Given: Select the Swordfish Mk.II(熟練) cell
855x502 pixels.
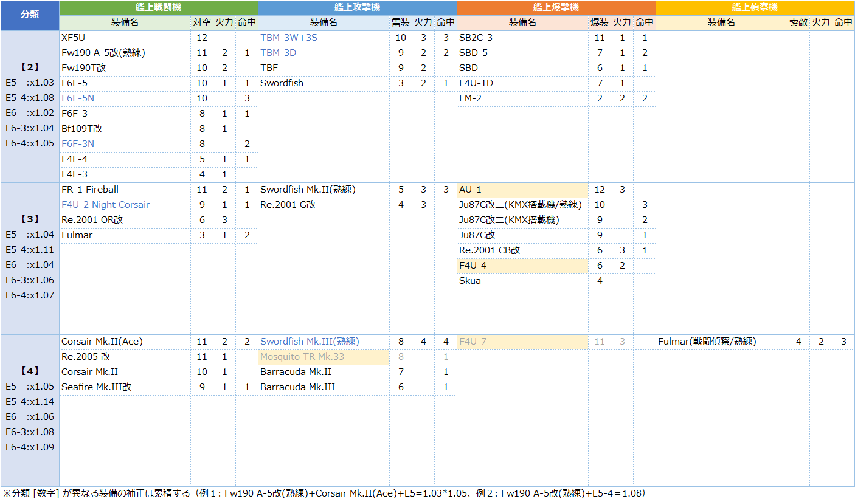Looking at the screenshot, I should [324, 190].
